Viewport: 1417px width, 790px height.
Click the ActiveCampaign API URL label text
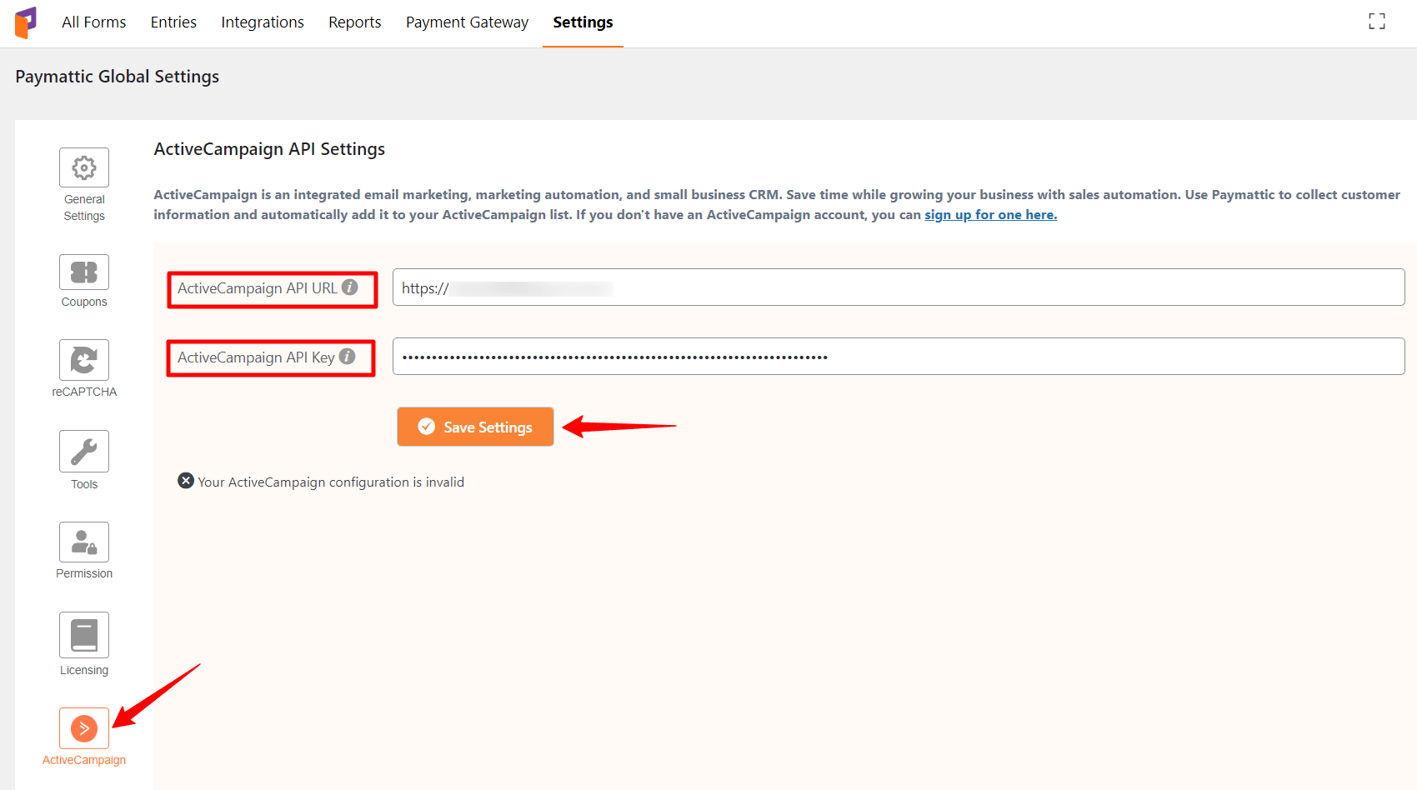click(258, 288)
